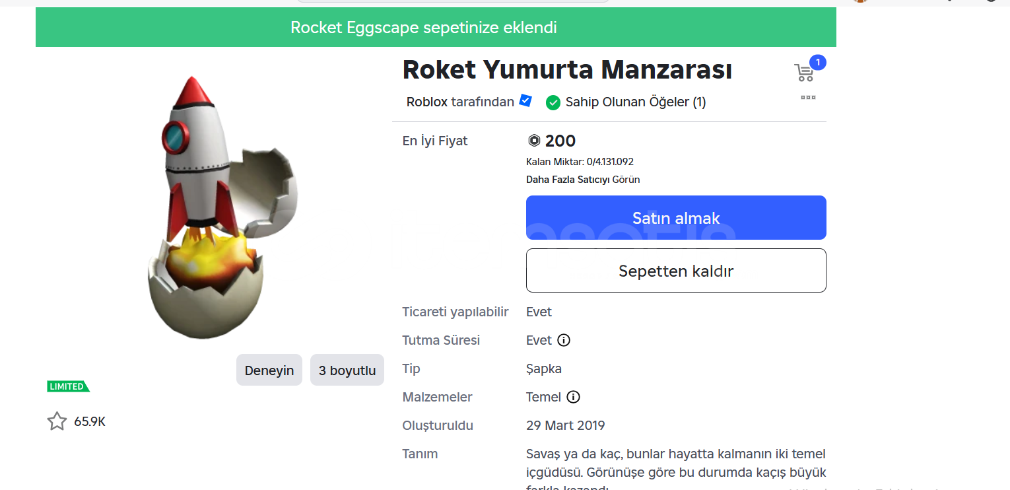The width and height of the screenshot is (1010, 490).
Task: Open the three-dot more options menu
Action: [x=808, y=98]
